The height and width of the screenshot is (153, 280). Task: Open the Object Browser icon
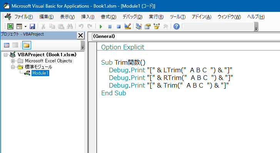(x=157, y=26)
